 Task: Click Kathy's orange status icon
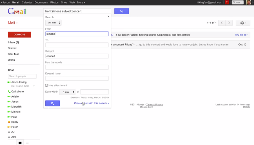pos(9,122)
